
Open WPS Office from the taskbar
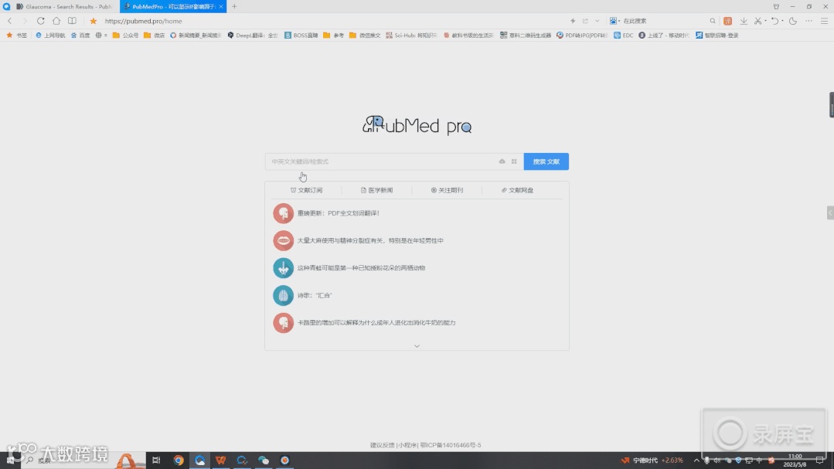pos(221,460)
